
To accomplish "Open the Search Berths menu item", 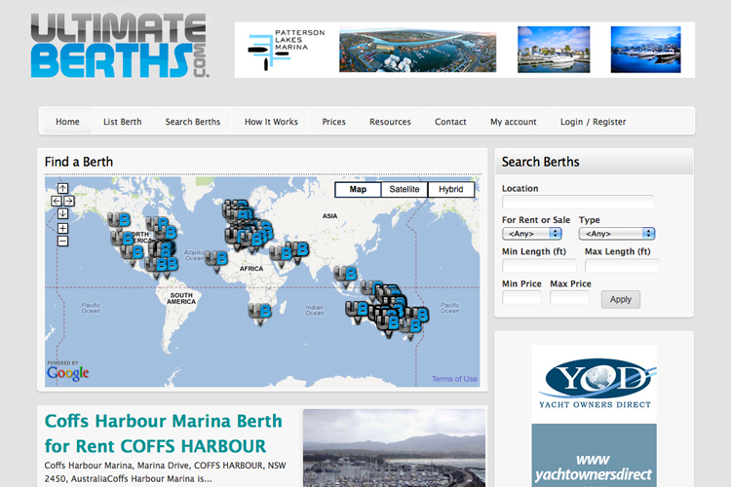I will [x=192, y=122].
